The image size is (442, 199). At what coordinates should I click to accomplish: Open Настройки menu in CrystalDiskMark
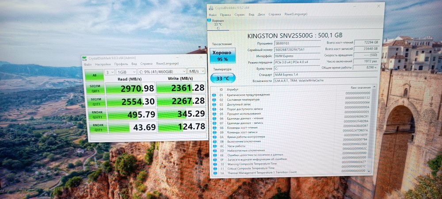tap(103, 64)
